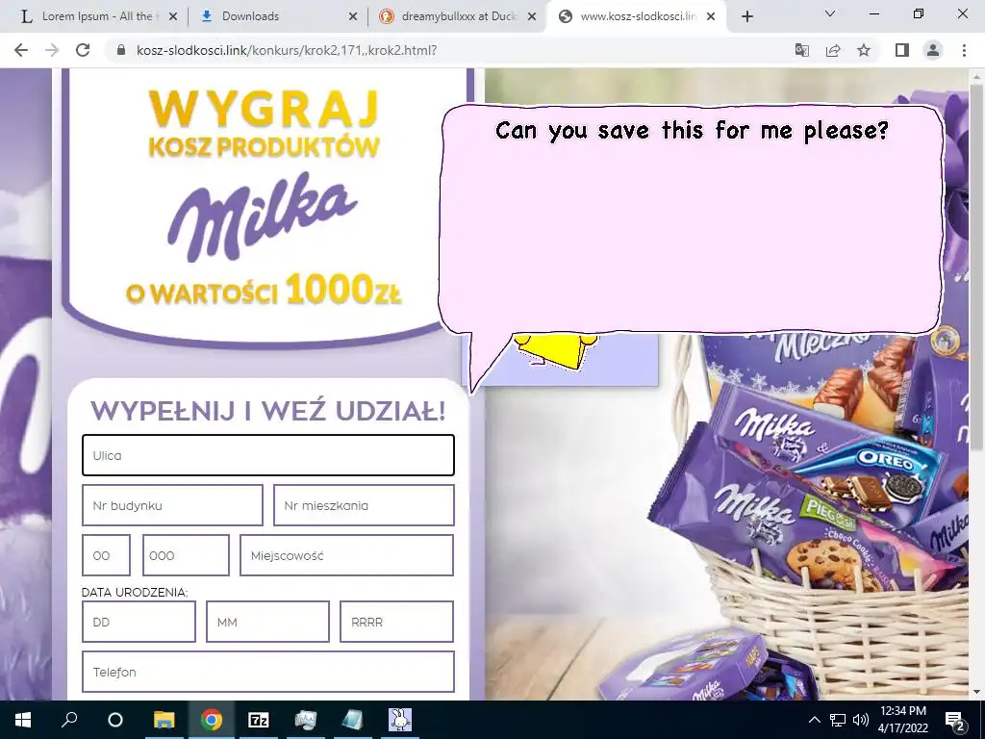The image size is (985, 739).
Task: Open network status tray icon
Action: (x=838, y=720)
